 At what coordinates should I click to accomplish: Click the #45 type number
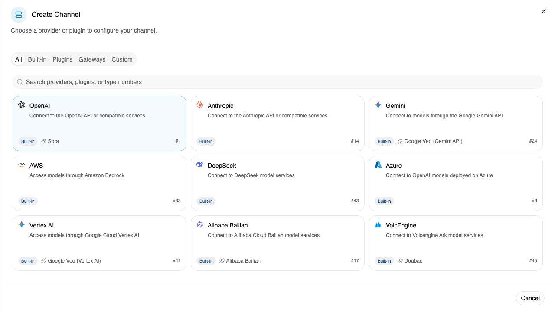533,261
